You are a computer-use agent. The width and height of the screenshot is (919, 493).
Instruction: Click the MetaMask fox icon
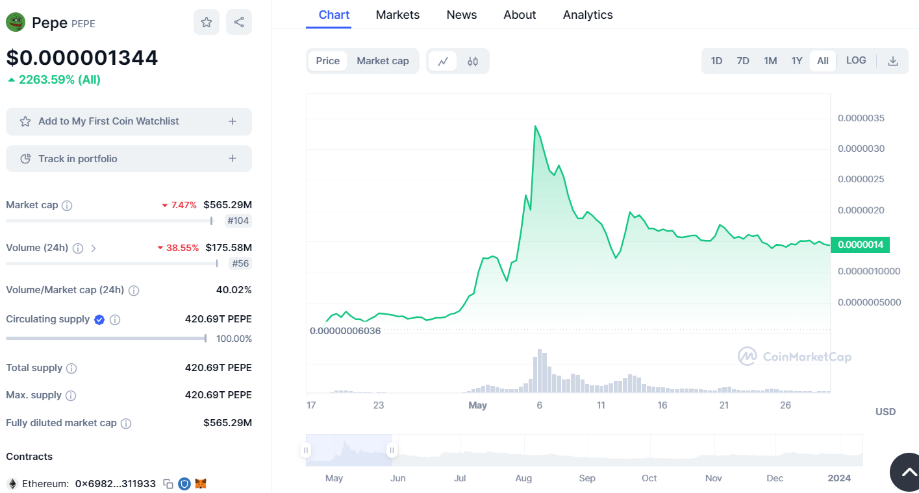(201, 484)
